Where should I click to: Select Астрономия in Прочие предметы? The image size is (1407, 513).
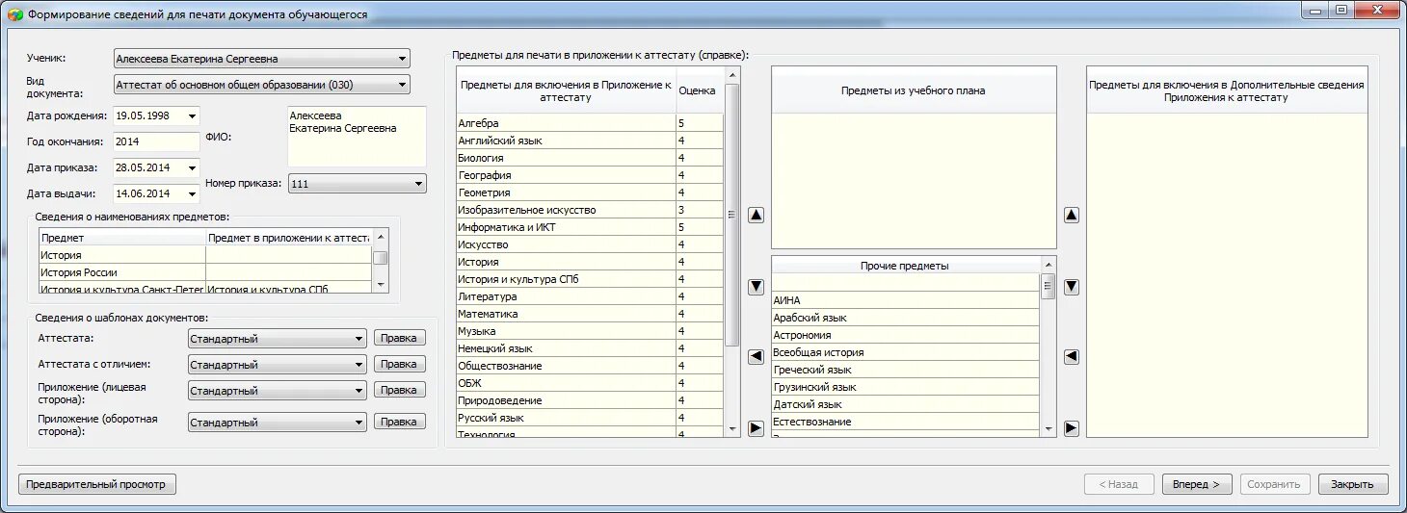[x=906, y=335]
